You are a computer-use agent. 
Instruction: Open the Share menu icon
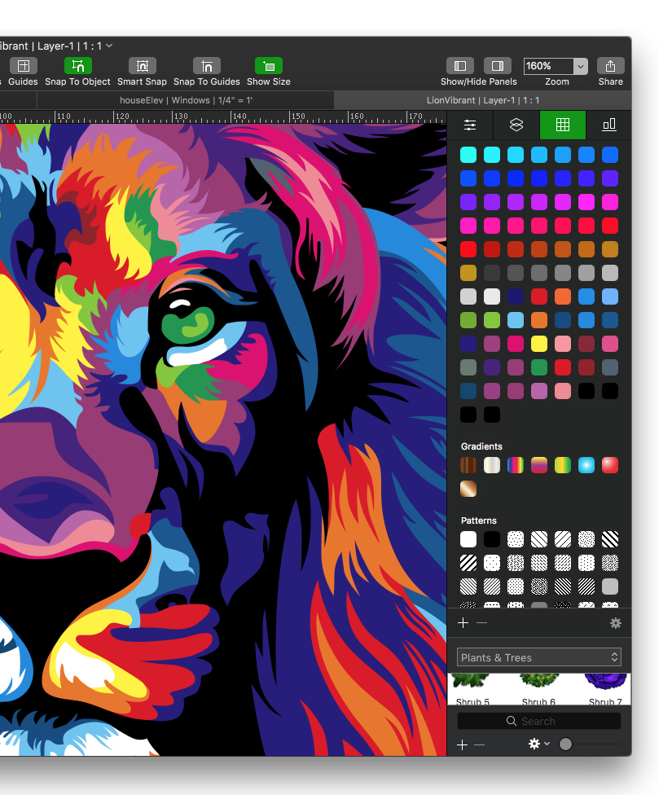click(x=611, y=66)
